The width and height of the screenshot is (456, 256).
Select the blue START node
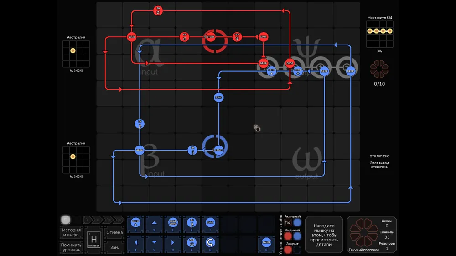[218, 150]
